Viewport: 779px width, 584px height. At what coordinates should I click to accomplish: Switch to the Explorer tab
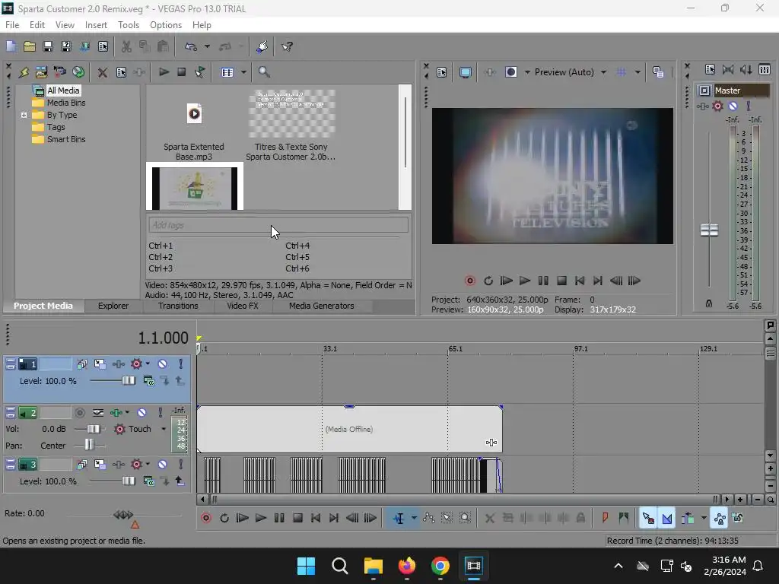tap(113, 306)
